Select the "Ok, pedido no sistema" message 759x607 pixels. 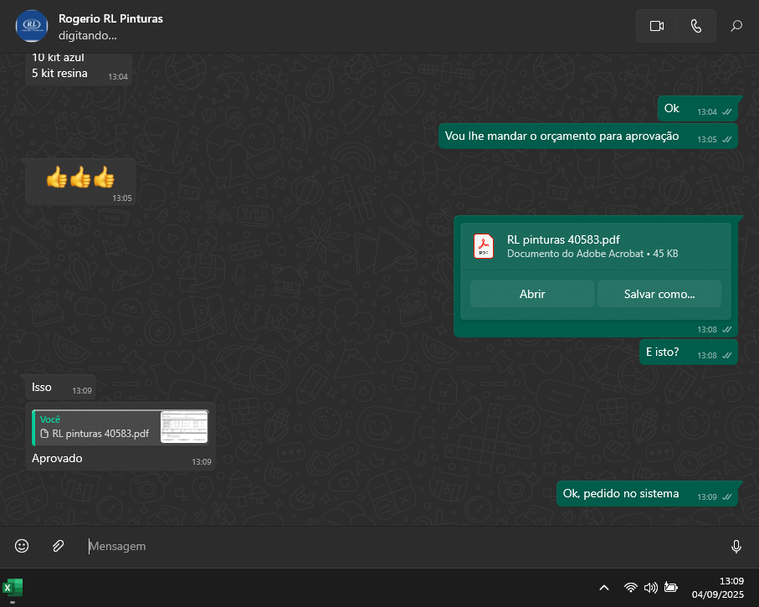pyautogui.click(x=621, y=493)
